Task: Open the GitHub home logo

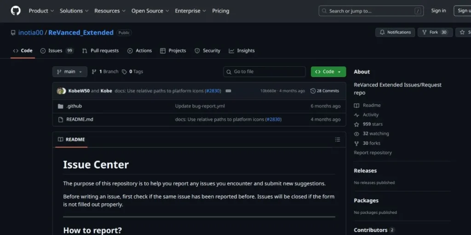Action: 16,11
